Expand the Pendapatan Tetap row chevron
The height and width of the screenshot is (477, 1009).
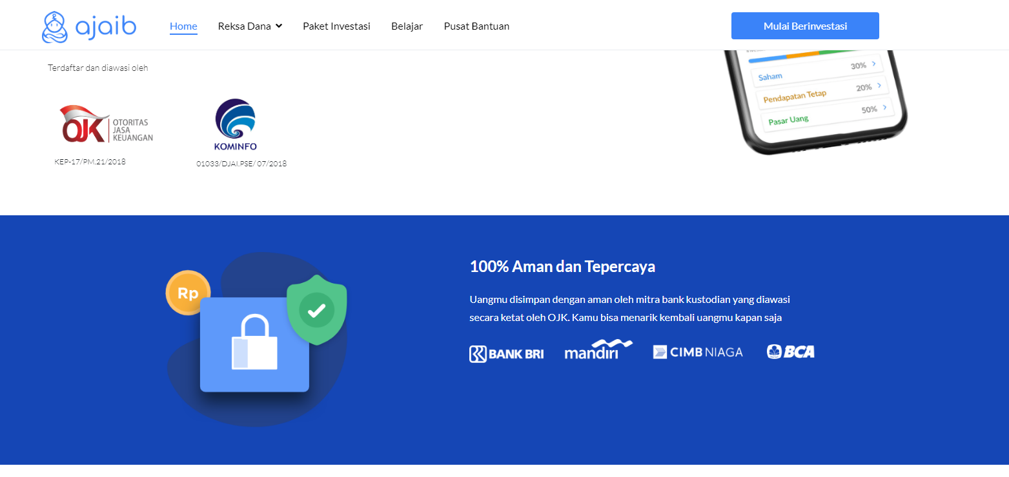pos(879,85)
